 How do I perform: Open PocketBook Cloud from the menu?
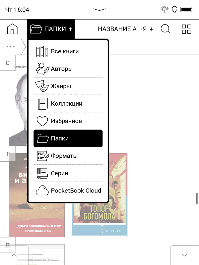pyautogui.click(x=68, y=191)
